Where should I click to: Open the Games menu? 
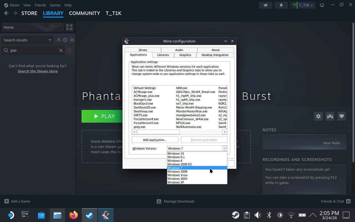tap(55, 5)
